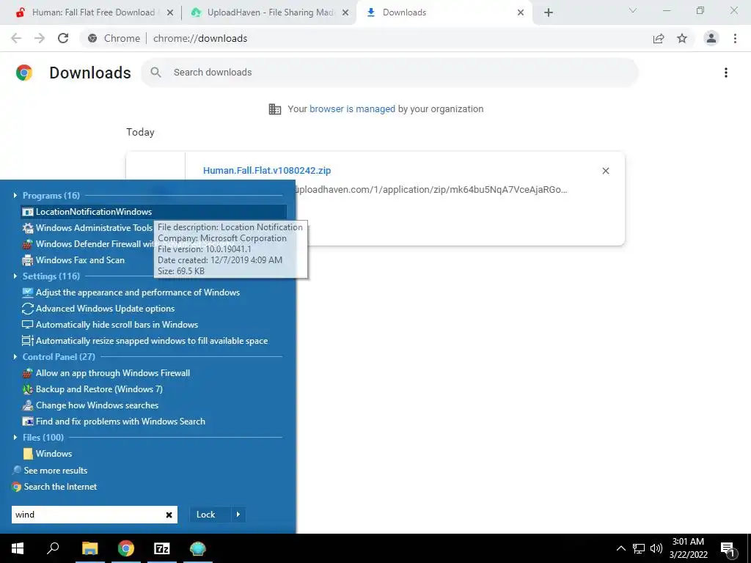Open a new browser tab
Screen dimensions: 751x563
pyautogui.click(x=549, y=12)
